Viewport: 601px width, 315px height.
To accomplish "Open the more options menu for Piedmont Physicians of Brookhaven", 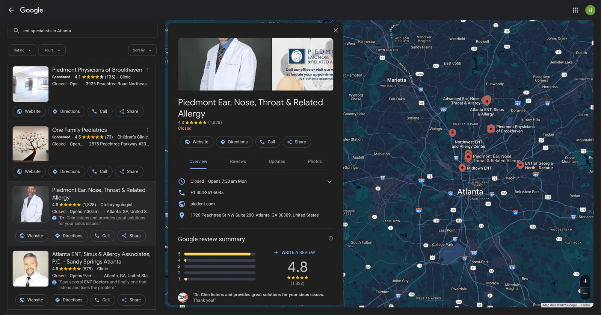I will [x=148, y=70].
